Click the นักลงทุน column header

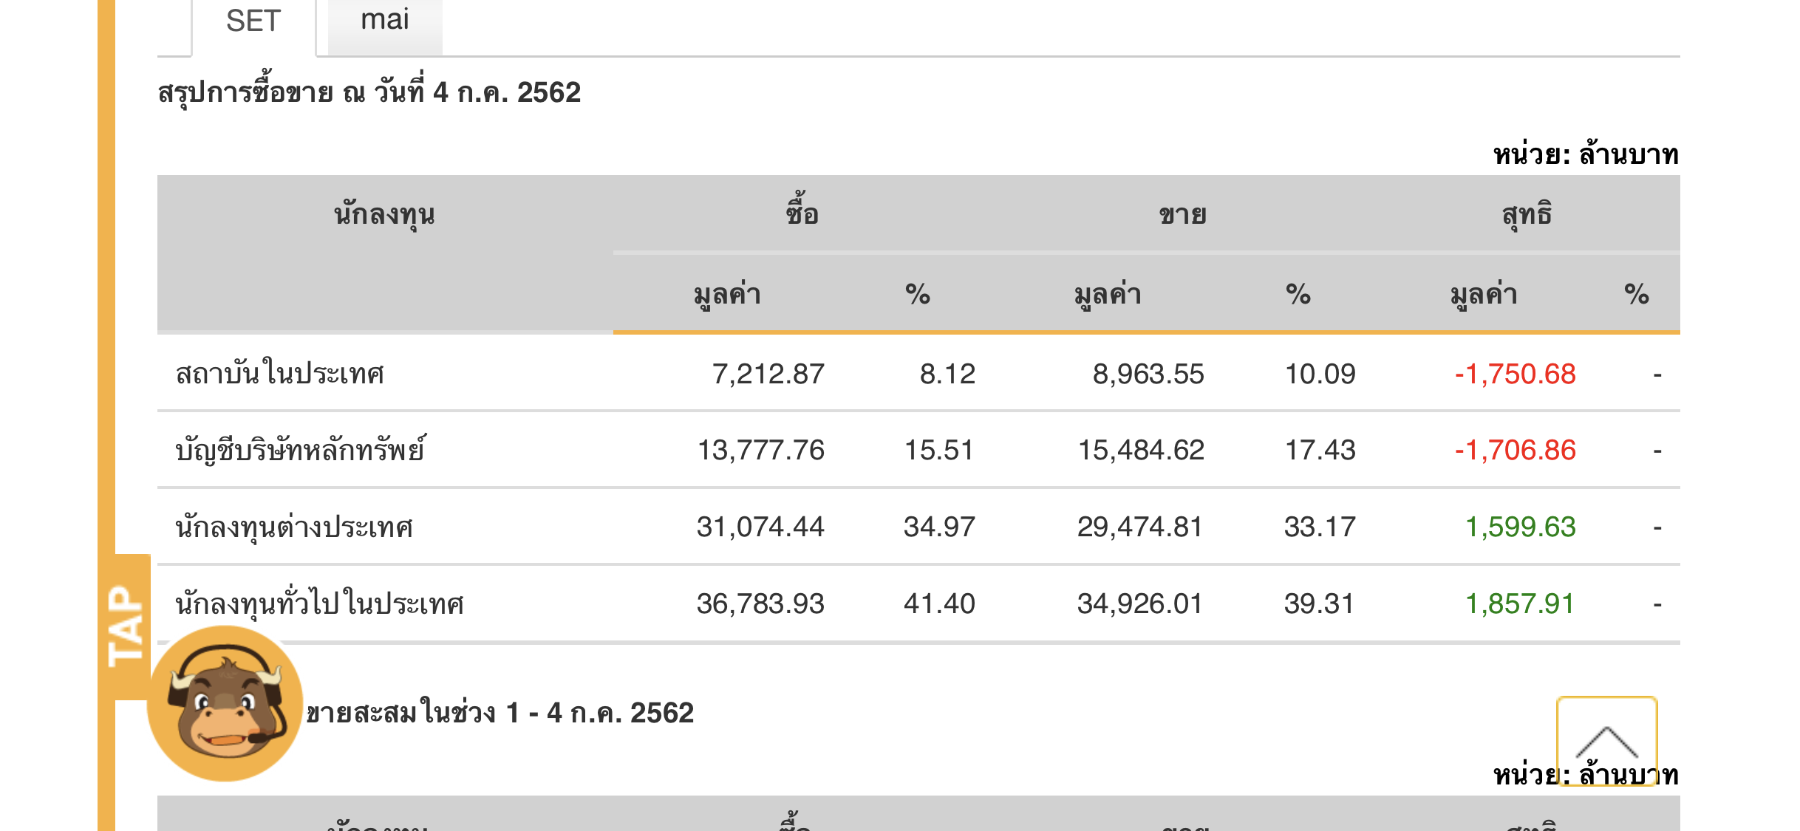pyautogui.click(x=384, y=214)
